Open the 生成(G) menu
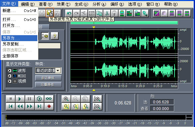This screenshot has width=195, height=127. tap(81, 4)
